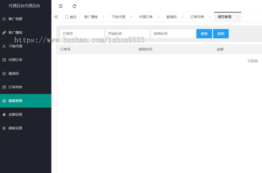Click the blue 提现 button
This screenshot has width=262, height=173.
point(221,34)
